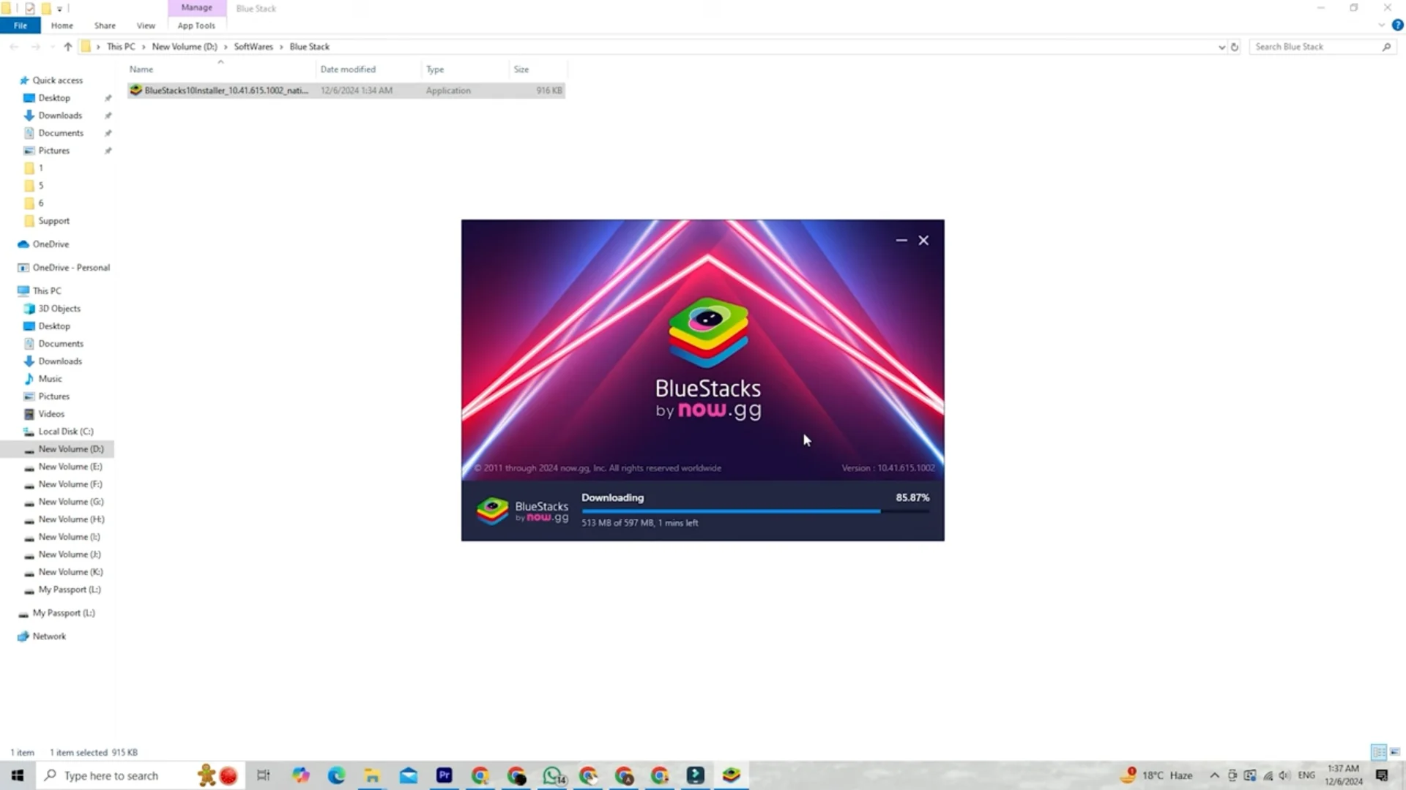Expand the address bar history dropdown
1406x790 pixels.
click(x=1221, y=47)
